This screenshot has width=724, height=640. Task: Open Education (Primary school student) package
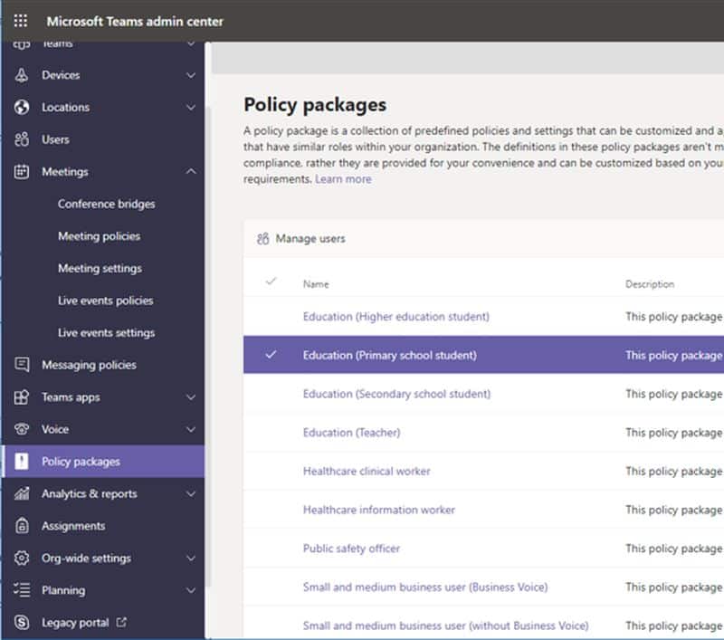tap(390, 355)
